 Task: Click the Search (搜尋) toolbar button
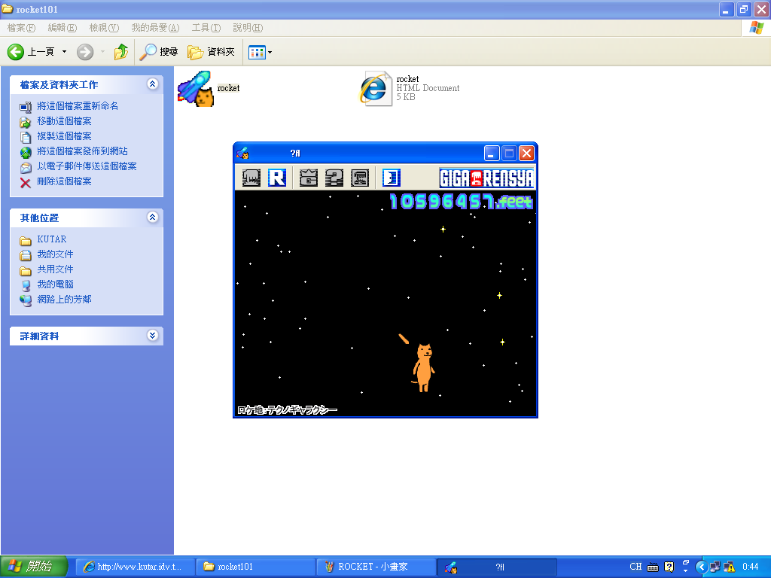(x=158, y=52)
